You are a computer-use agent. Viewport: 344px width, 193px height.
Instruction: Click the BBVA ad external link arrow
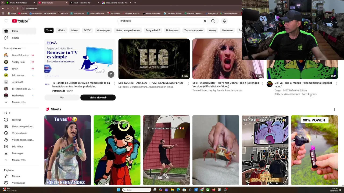[x=111, y=75]
